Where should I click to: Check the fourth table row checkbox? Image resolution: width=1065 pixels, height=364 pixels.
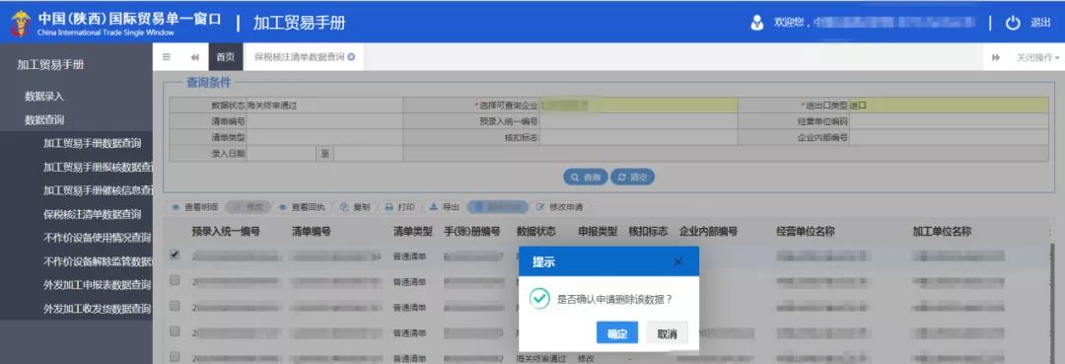coord(176,331)
